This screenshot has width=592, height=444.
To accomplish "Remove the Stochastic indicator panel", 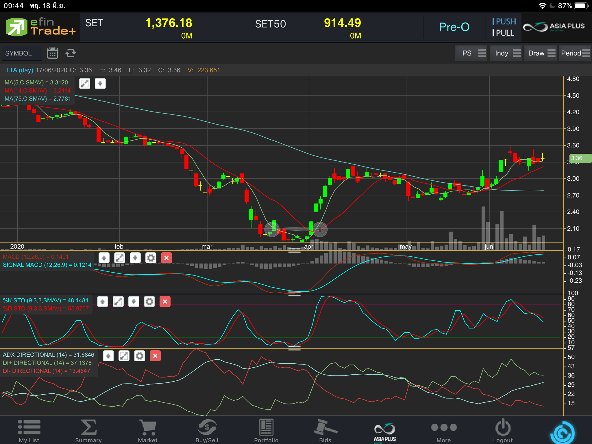I will coord(165,301).
